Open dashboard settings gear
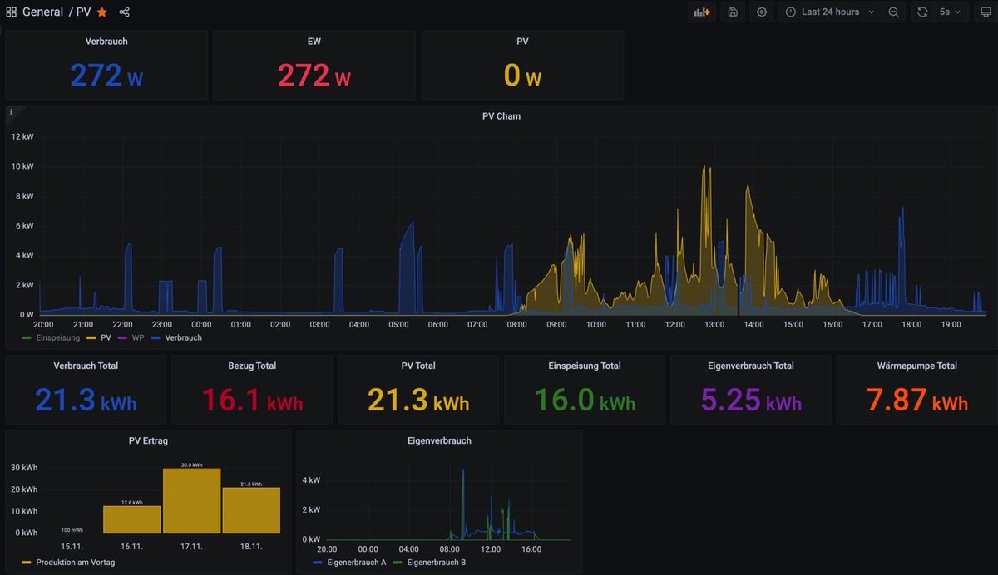Image resolution: width=998 pixels, height=575 pixels. pyautogui.click(x=762, y=12)
